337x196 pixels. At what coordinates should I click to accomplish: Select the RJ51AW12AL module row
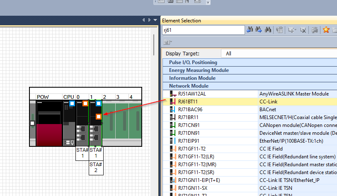[250, 94]
